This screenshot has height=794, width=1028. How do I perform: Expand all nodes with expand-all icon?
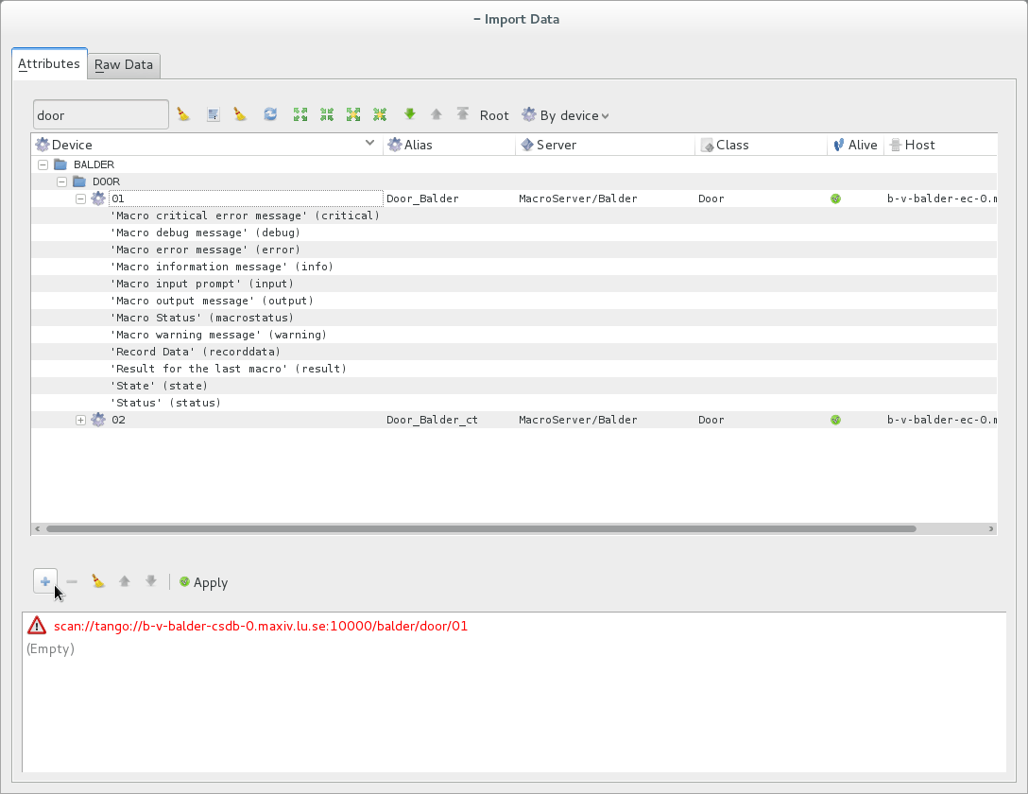click(300, 113)
